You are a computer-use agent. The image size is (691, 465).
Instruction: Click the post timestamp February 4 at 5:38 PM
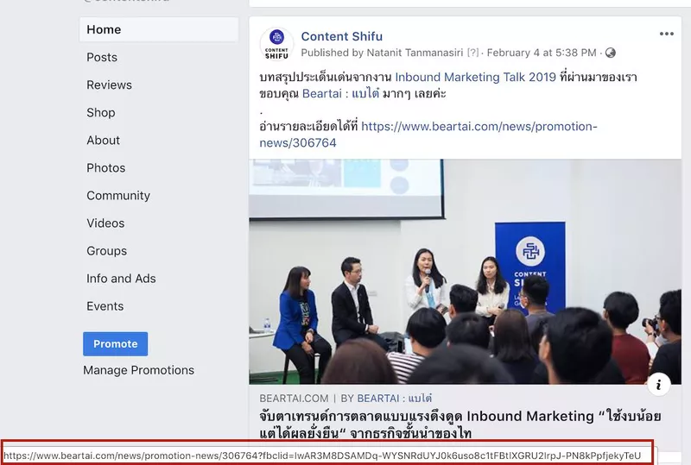click(542, 53)
